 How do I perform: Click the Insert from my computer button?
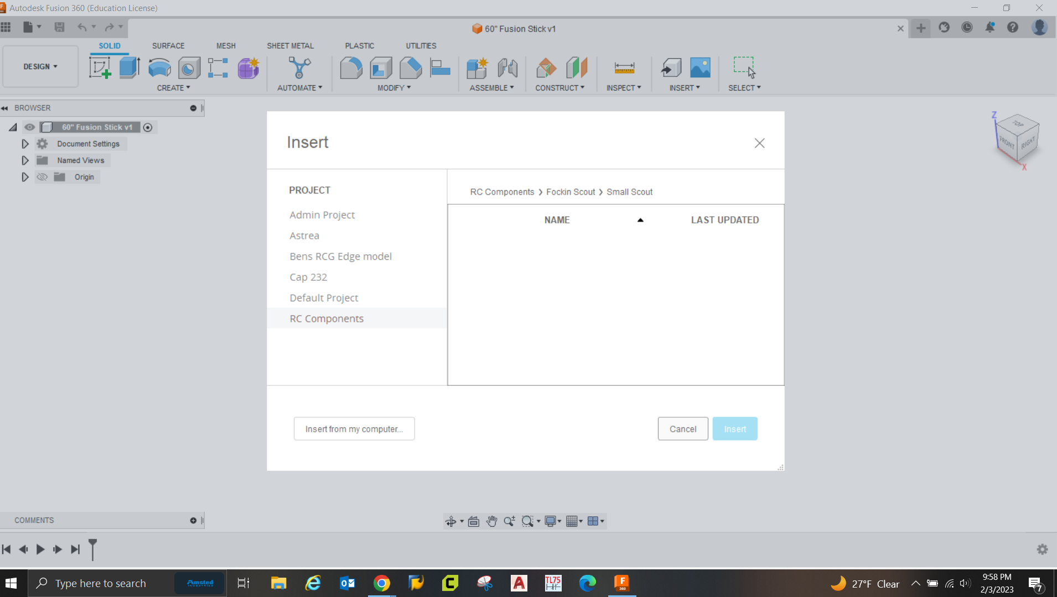(x=354, y=429)
